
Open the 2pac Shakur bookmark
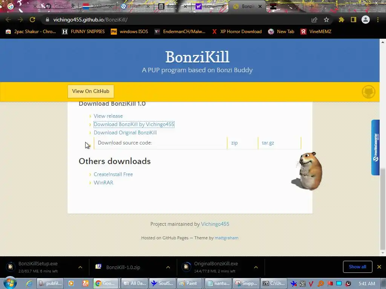tap(31, 32)
